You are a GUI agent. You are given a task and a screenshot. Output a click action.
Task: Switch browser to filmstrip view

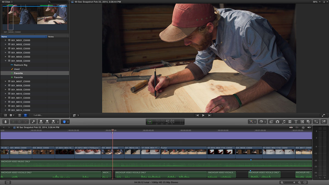click(19, 115)
